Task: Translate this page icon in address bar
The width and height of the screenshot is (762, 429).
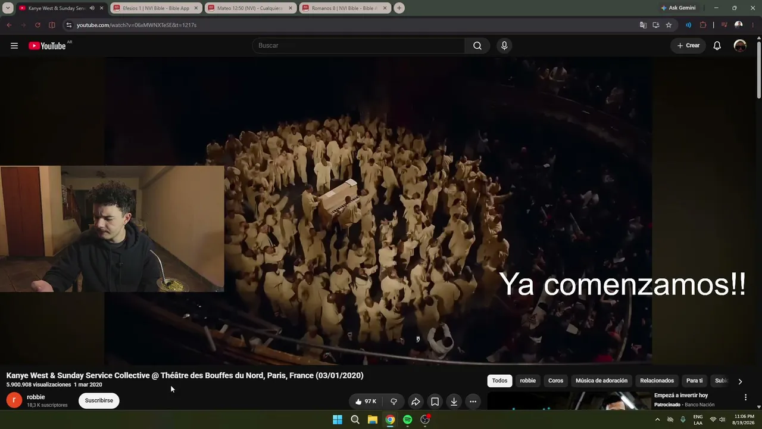Action: coord(643,25)
